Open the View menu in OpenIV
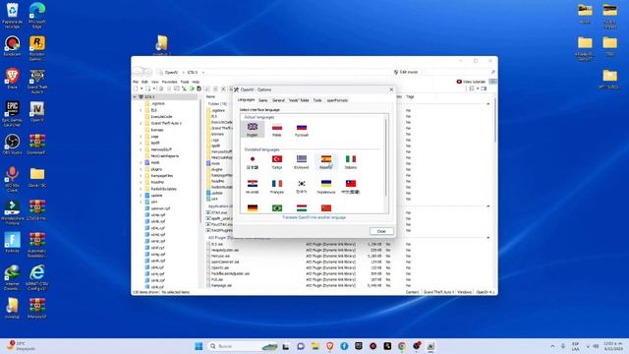The height and width of the screenshot is (354, 629). (155, 82)
